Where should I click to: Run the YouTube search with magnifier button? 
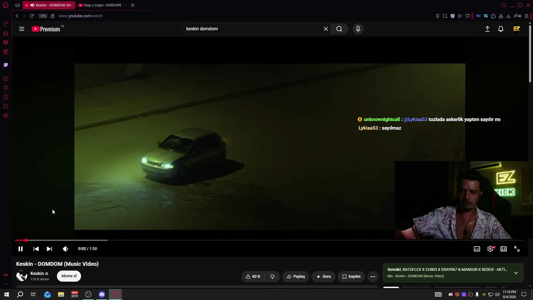click(x=339, y=29)
